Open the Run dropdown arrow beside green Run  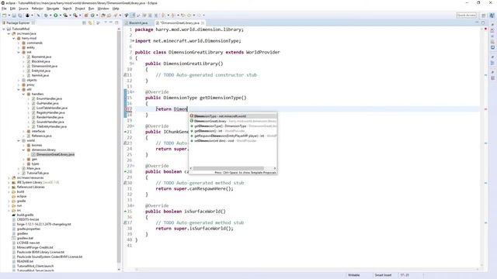coord(61,15)
